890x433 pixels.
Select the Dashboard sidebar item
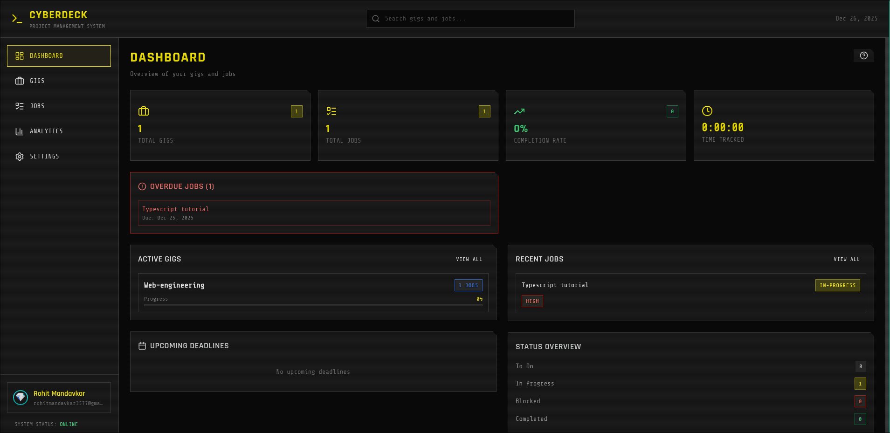[59, 56]
